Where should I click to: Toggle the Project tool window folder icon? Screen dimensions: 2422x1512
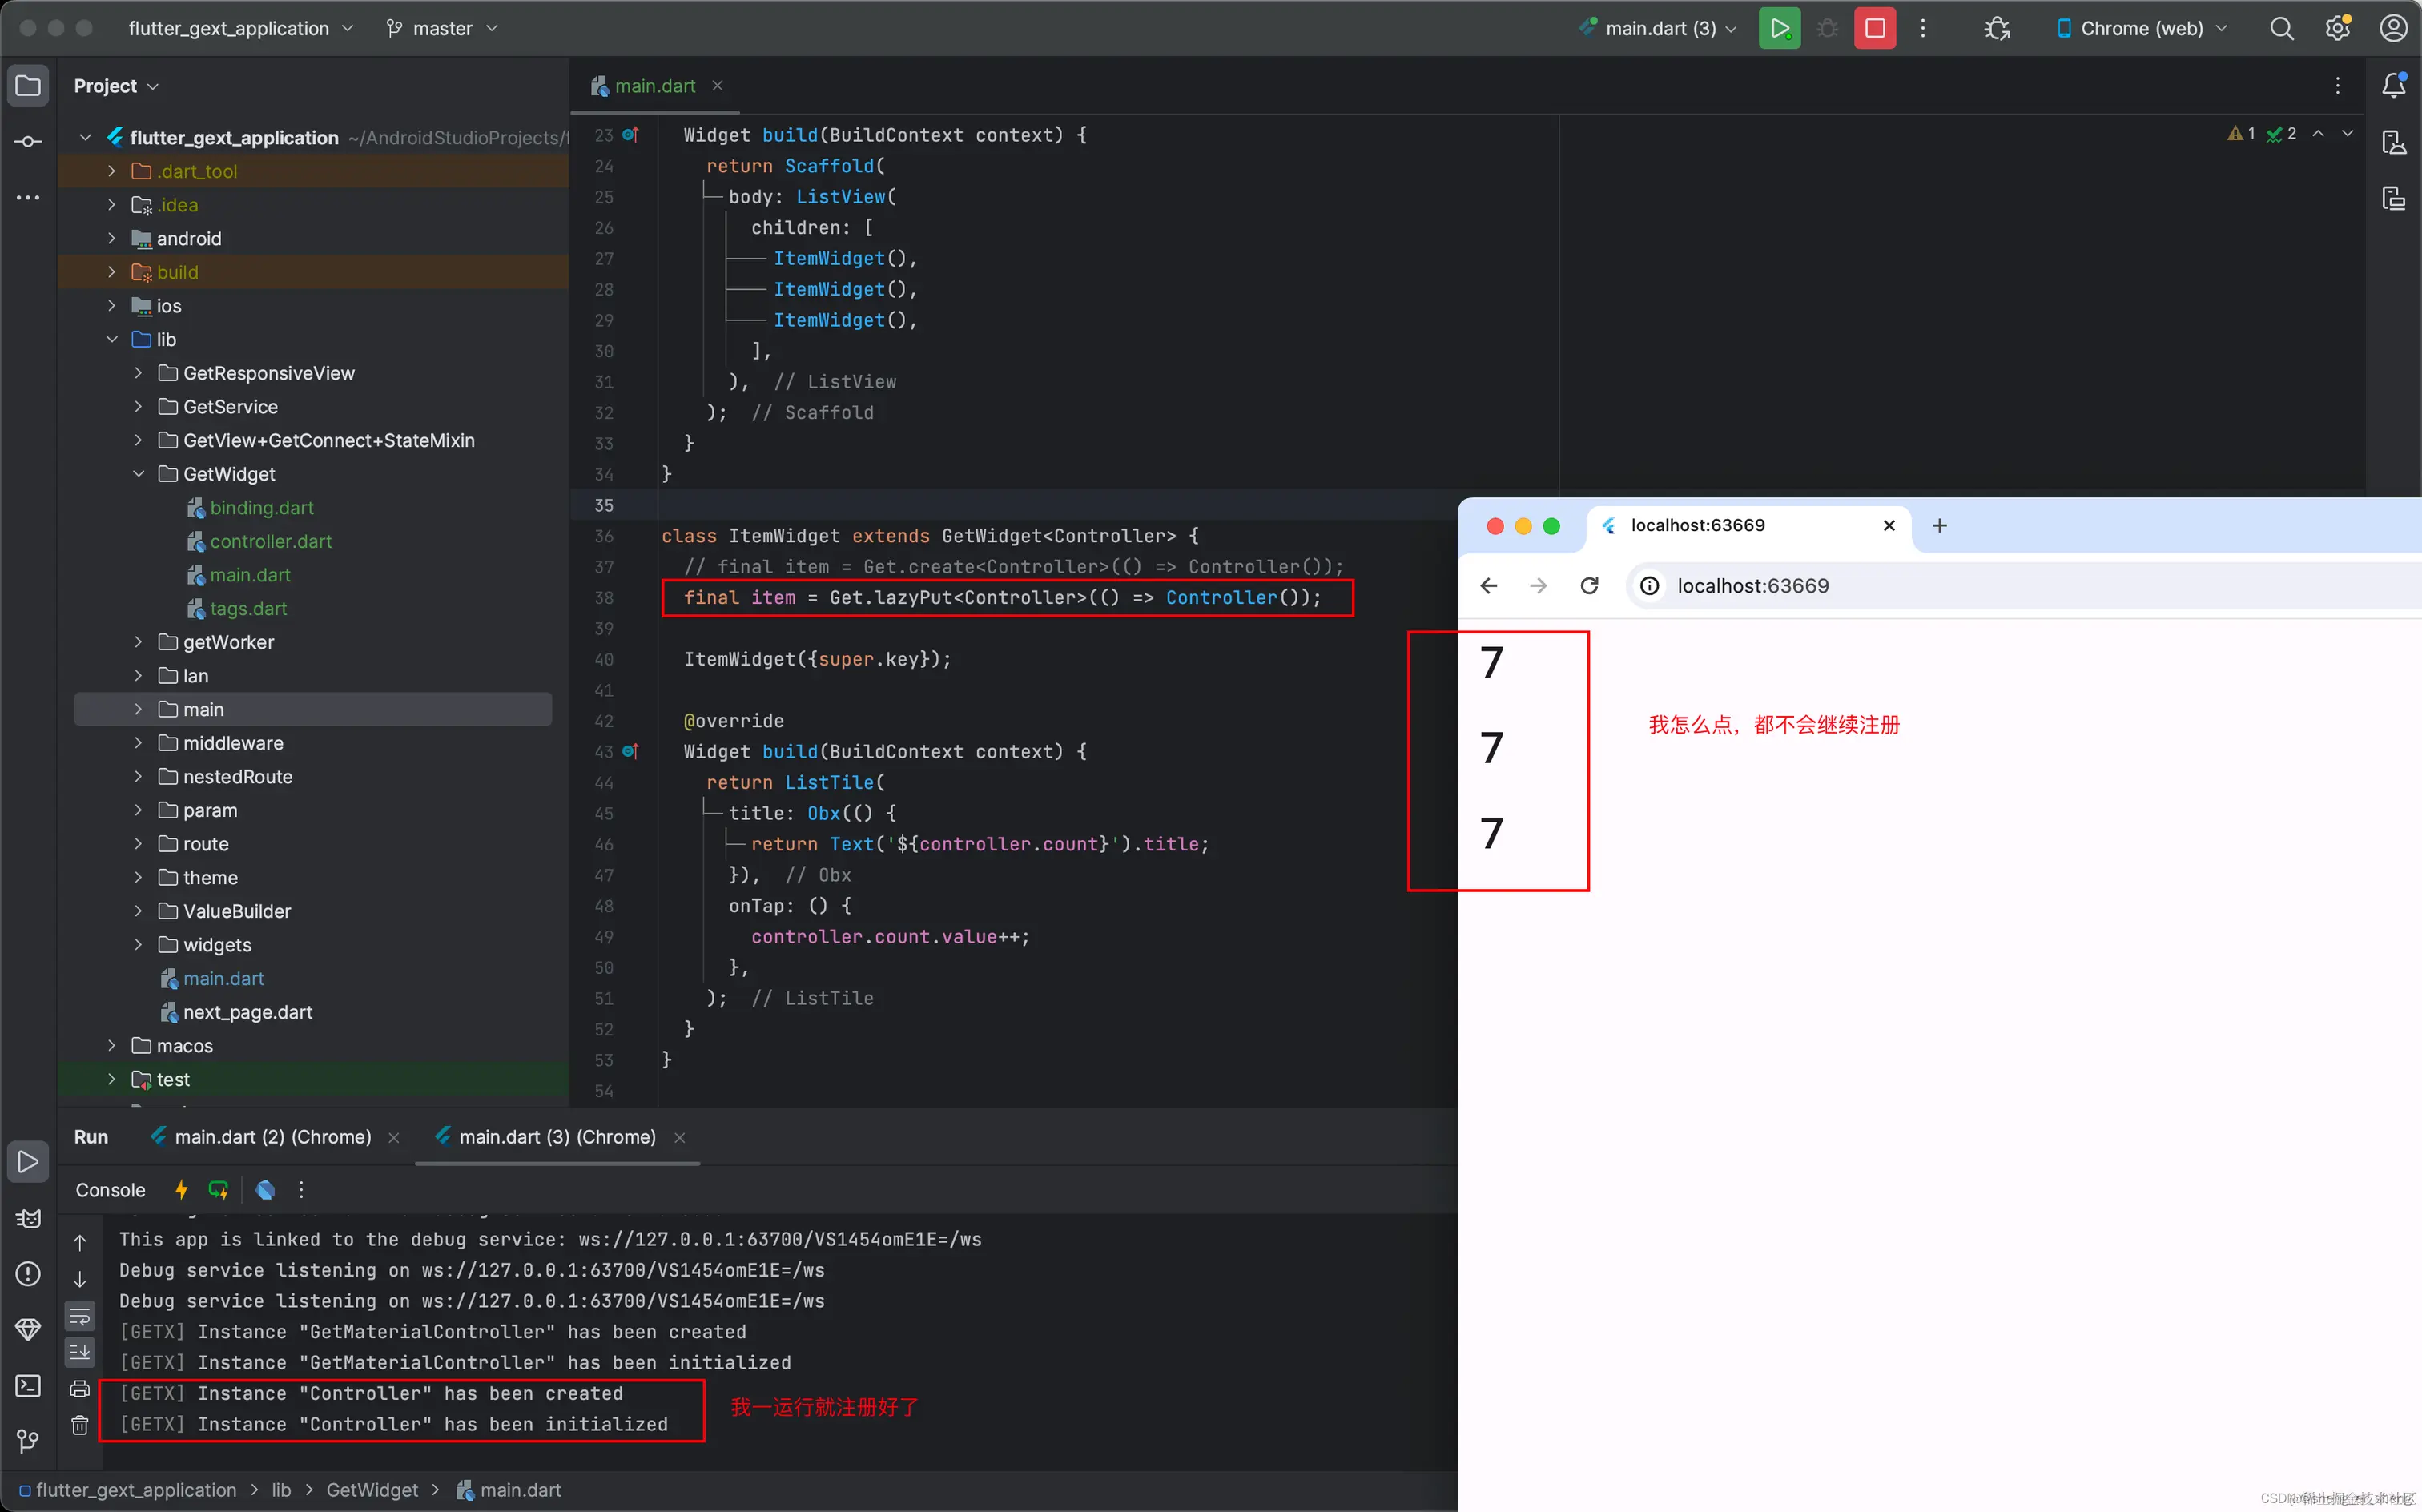(28, 86)
